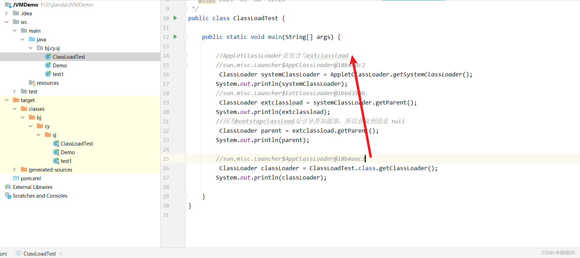This screenshot has width=580, height=258.
Task: Click the test1 class icon under bj.cy.sj
Action: point(48,74)
